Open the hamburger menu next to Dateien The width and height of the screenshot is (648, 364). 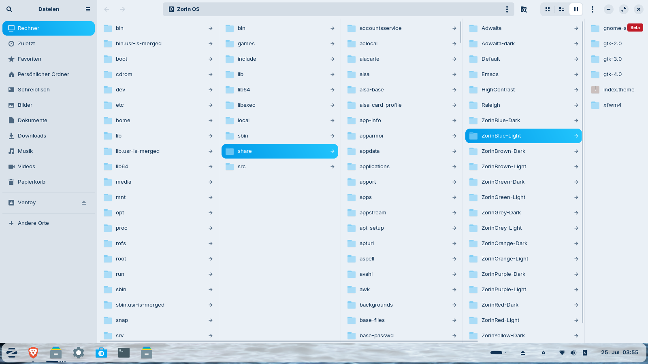coord(88,9)
